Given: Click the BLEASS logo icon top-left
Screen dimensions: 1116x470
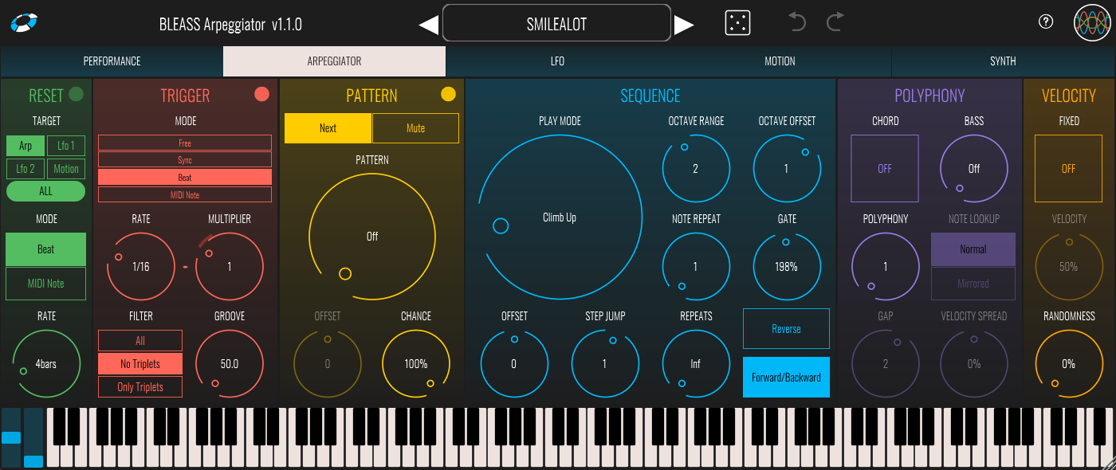Looking at the screenshot, I should point(26,23).
